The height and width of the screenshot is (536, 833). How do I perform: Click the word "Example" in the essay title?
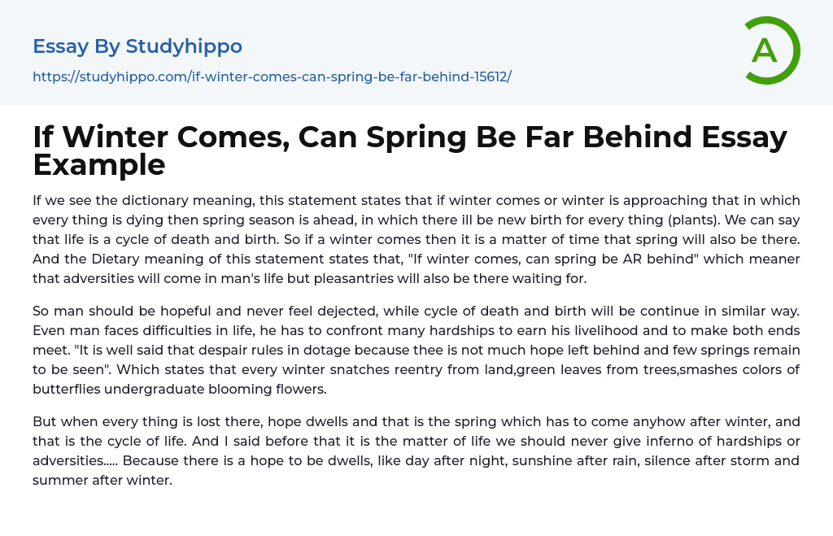(99, 165)
